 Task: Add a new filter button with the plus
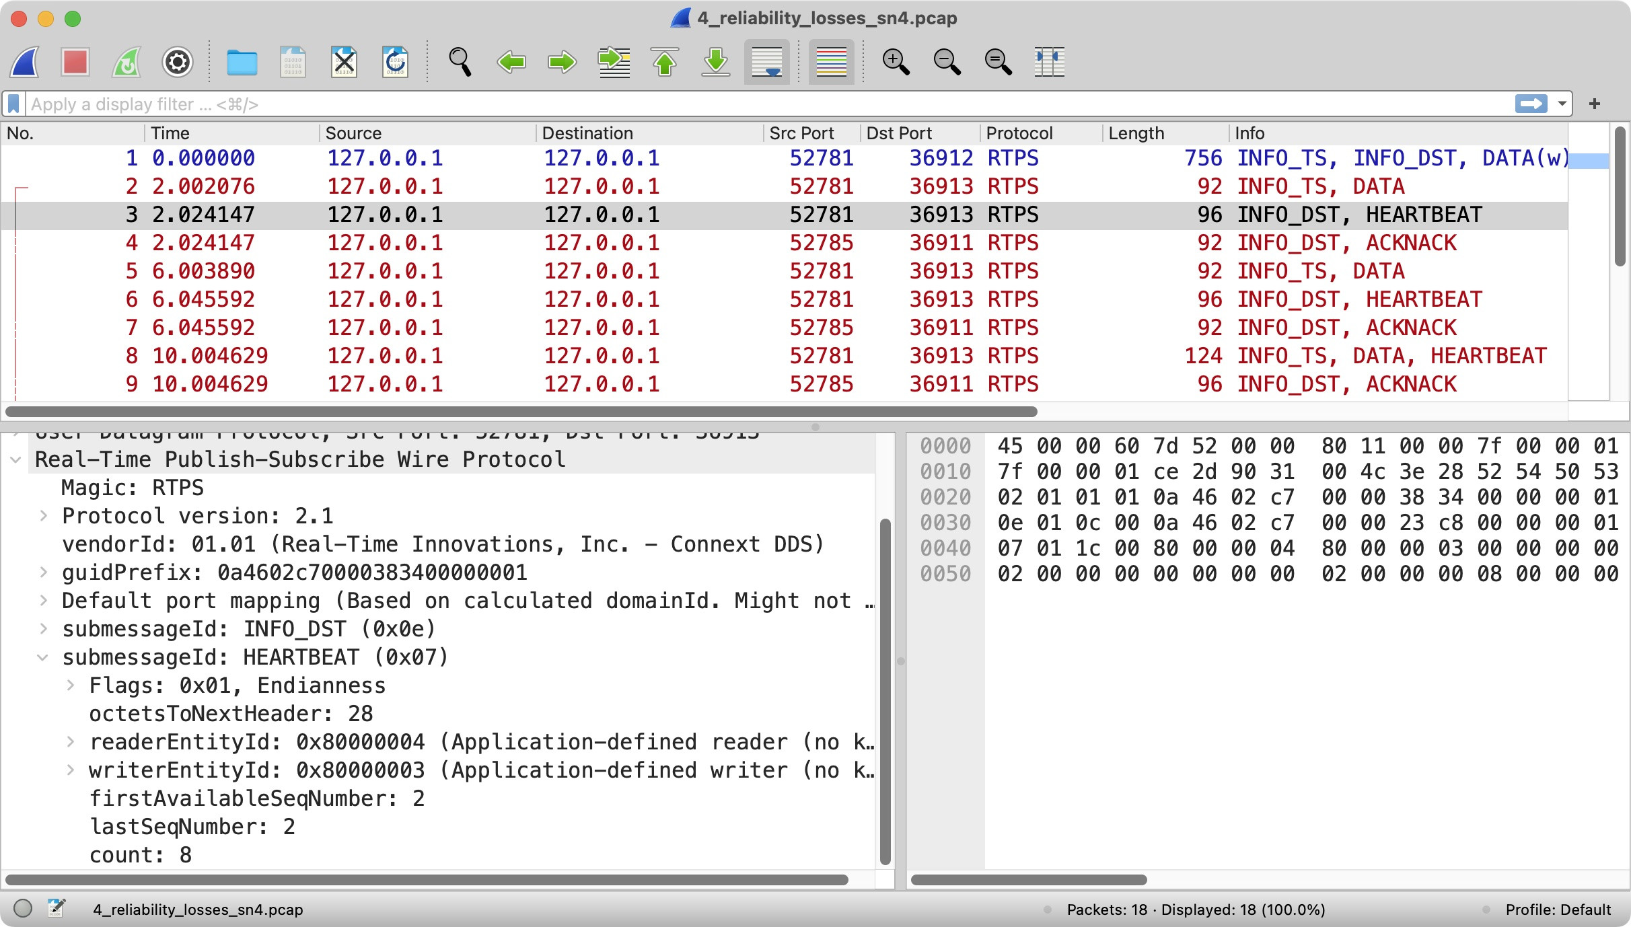tap(1594, 104)
